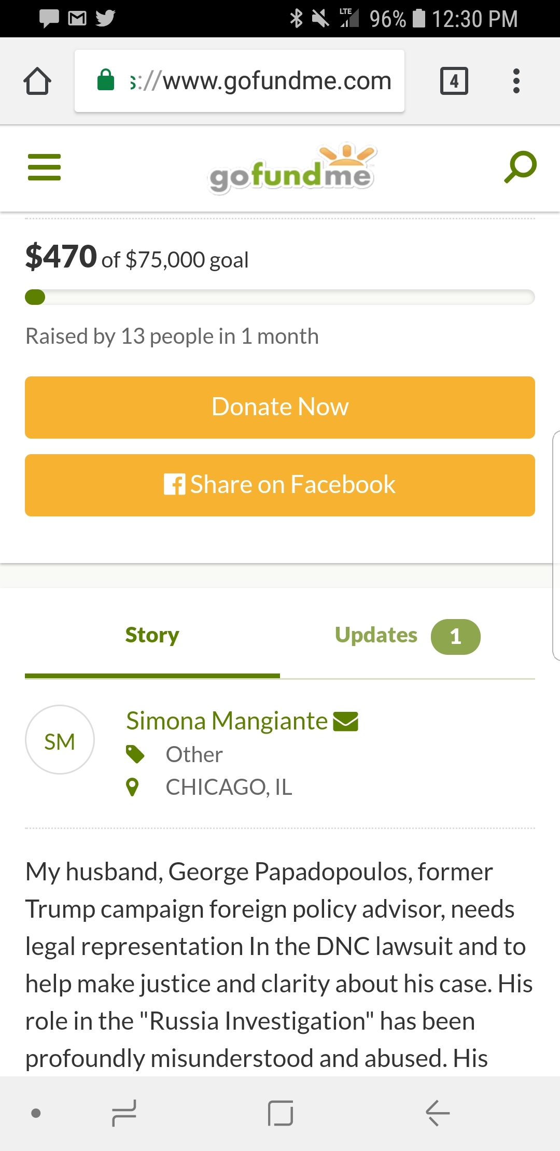The width and height of the screenshot is (560, 1151).
Task: Click the envelope contact organizer icon
Action: point(345,721)
